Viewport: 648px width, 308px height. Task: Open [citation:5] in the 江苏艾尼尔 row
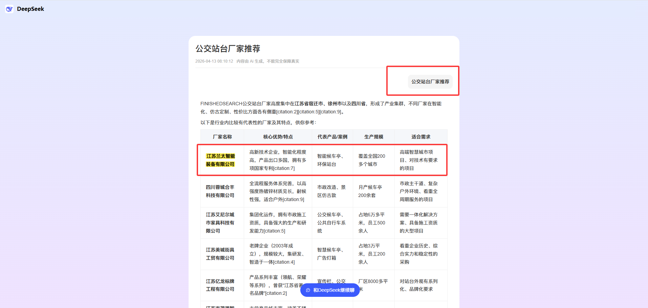274,231
